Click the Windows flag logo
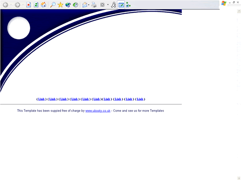 click(224, 3)
